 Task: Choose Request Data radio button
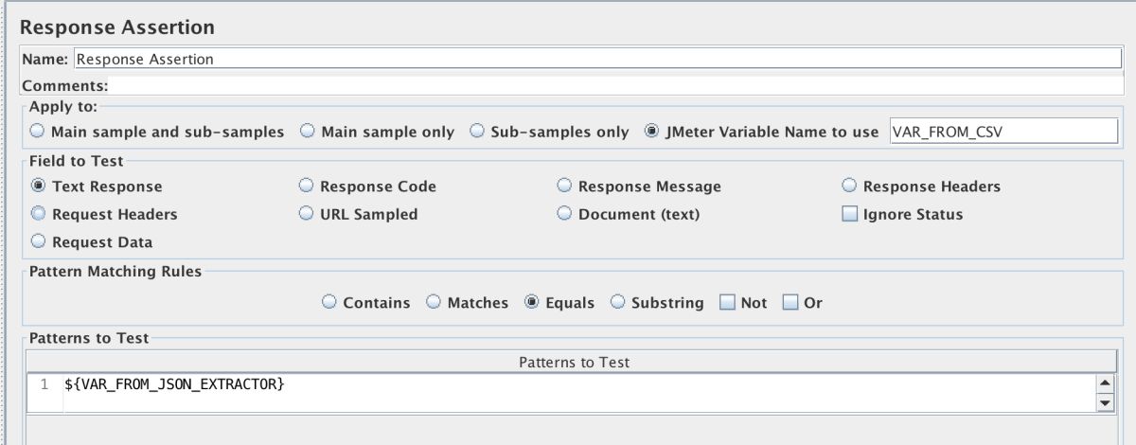pos(39,241)
